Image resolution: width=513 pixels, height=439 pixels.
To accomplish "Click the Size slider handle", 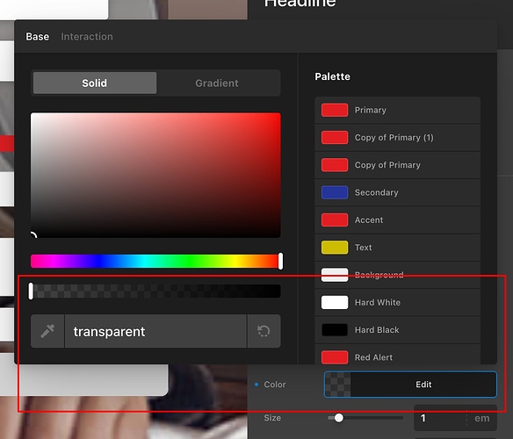I will click(x=339, y=418).
